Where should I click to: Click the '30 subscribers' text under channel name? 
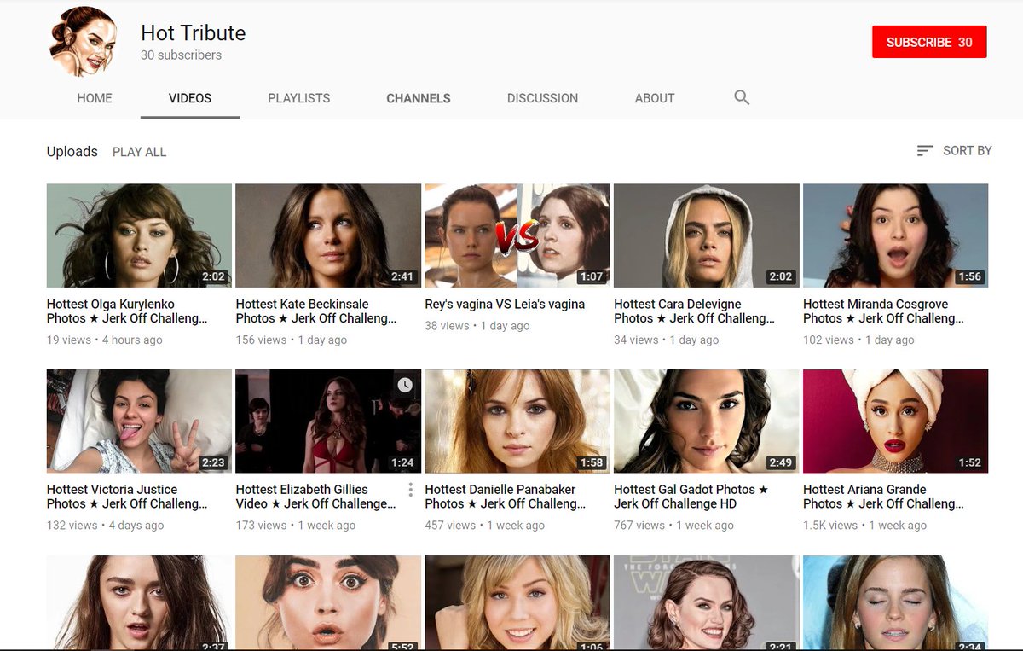(181, 55)
